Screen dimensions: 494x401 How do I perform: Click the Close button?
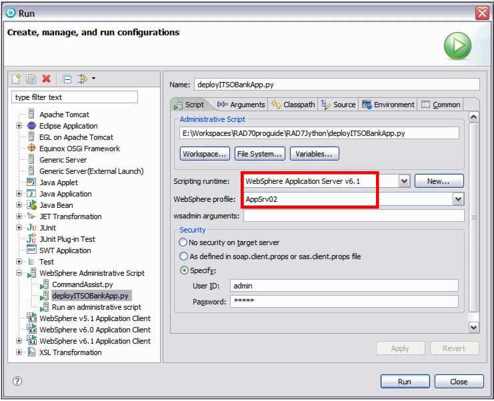coord(459,382)
